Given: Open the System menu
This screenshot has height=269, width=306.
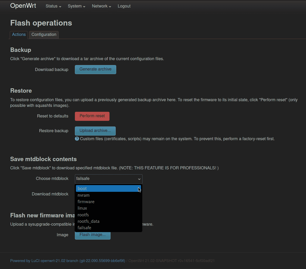Looking at the screenshot, I should point(76,6).
